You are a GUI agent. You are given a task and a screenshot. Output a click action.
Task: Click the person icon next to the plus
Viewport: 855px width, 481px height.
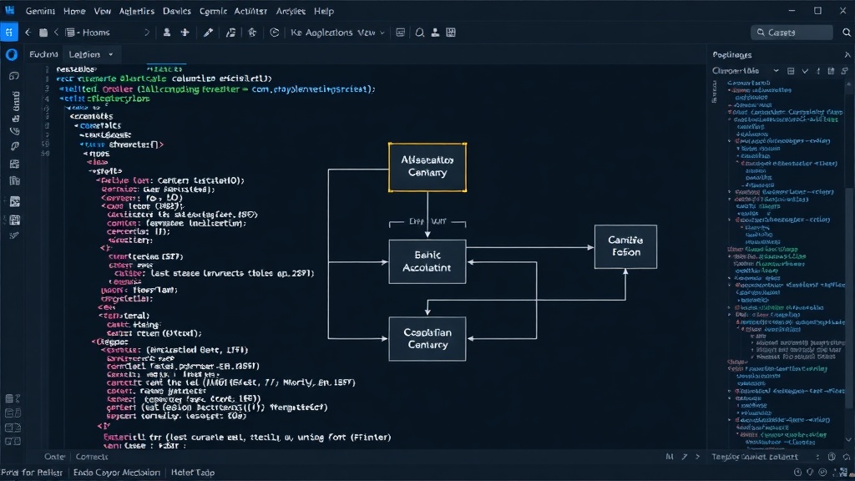[x=167, y=33]
